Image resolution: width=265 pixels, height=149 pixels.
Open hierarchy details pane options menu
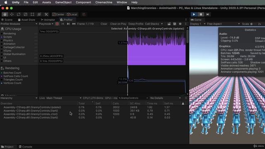tap(186, 98)
